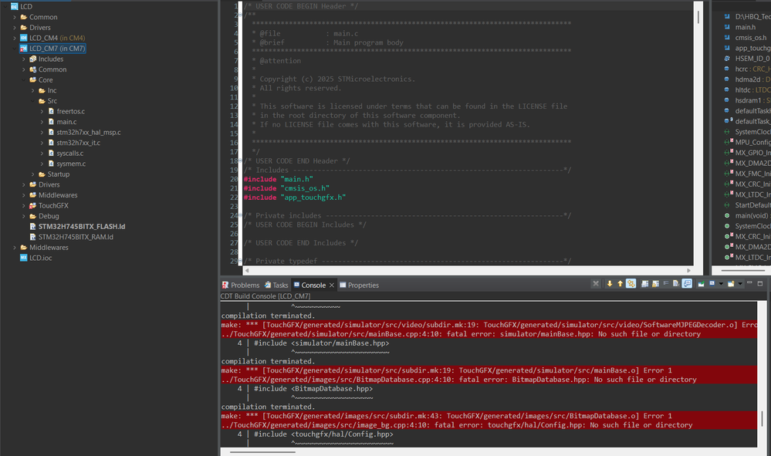Collapse the LCD root project
The image size is (771, 456).
(5, 6)
